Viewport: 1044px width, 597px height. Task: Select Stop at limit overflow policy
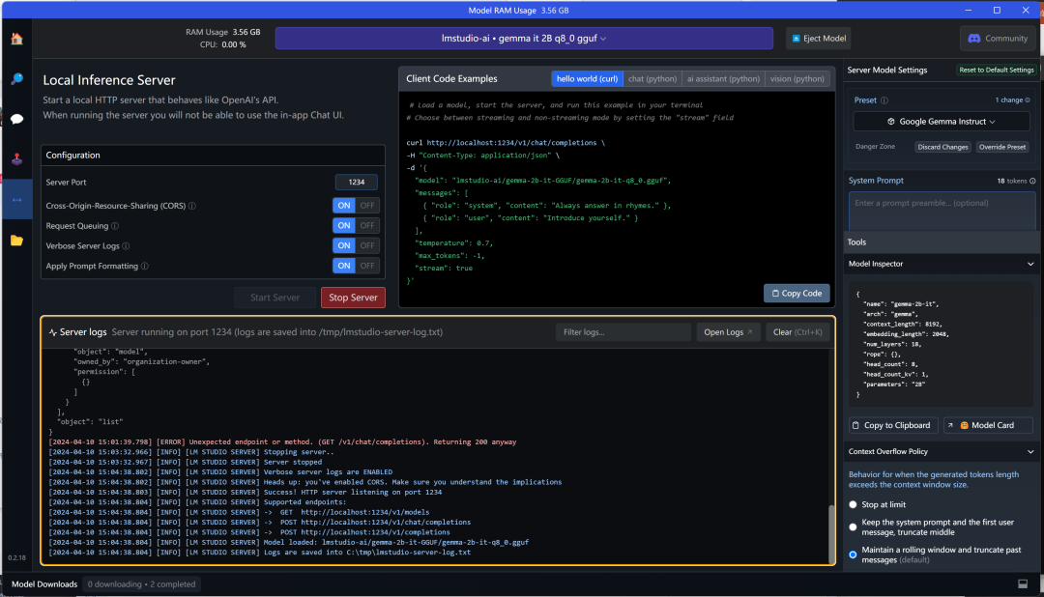coord(853,504)
